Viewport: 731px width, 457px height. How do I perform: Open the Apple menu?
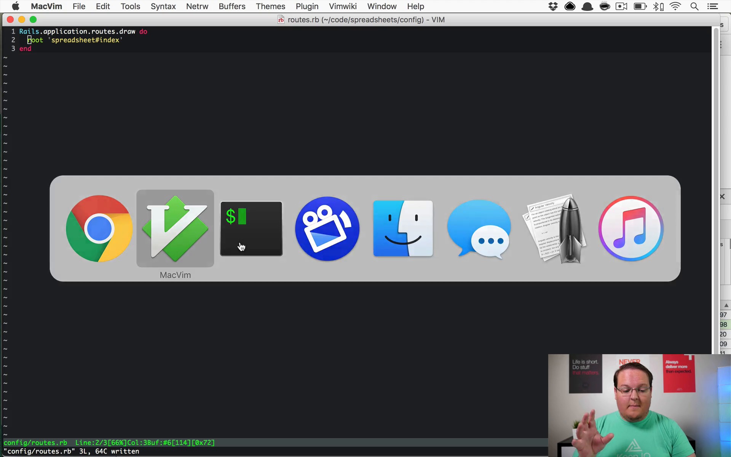[x=16, y=6]
